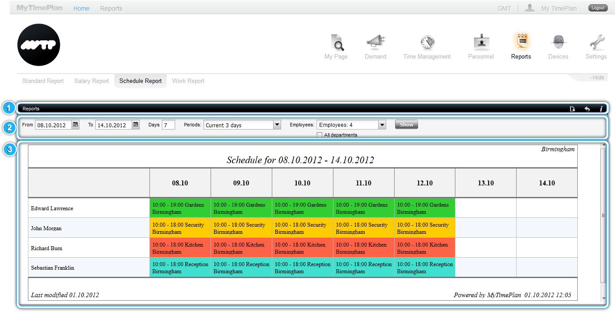Click Last modified 01.10.2012 text
The height and width of the screenshot is (318, 615).
(x=65, y=295)
